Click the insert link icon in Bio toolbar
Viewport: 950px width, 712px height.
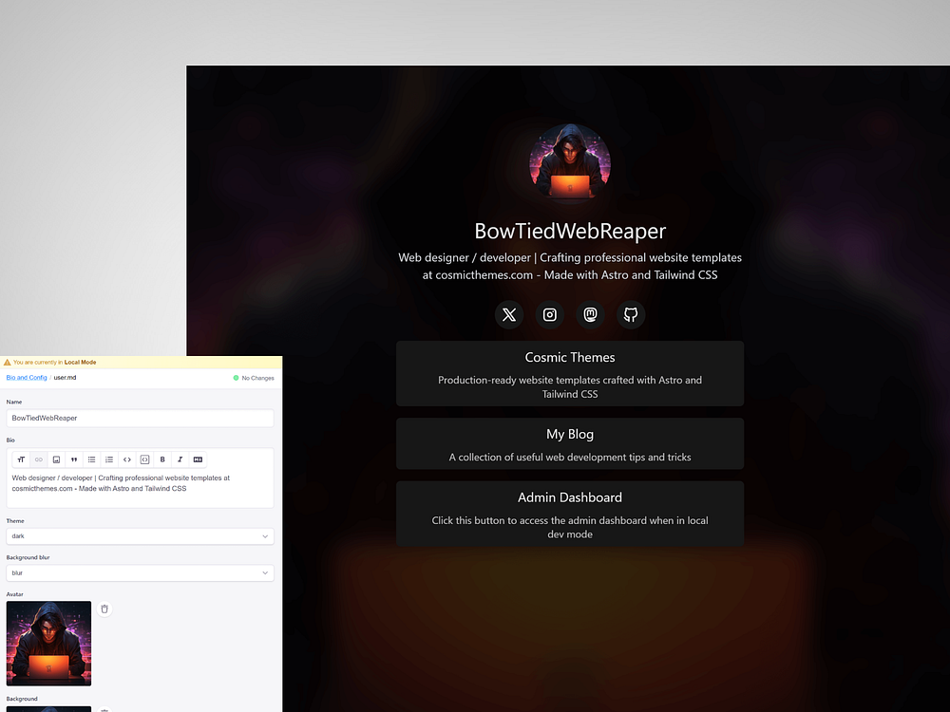point(39,459)
